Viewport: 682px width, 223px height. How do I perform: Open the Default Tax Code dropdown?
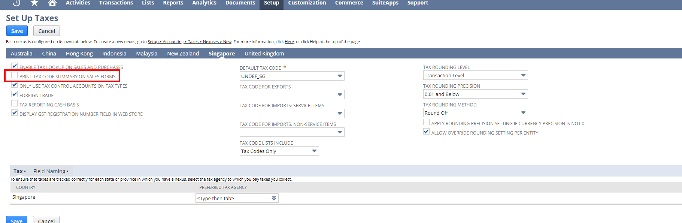pyautogui.click(x=339, y=76)
